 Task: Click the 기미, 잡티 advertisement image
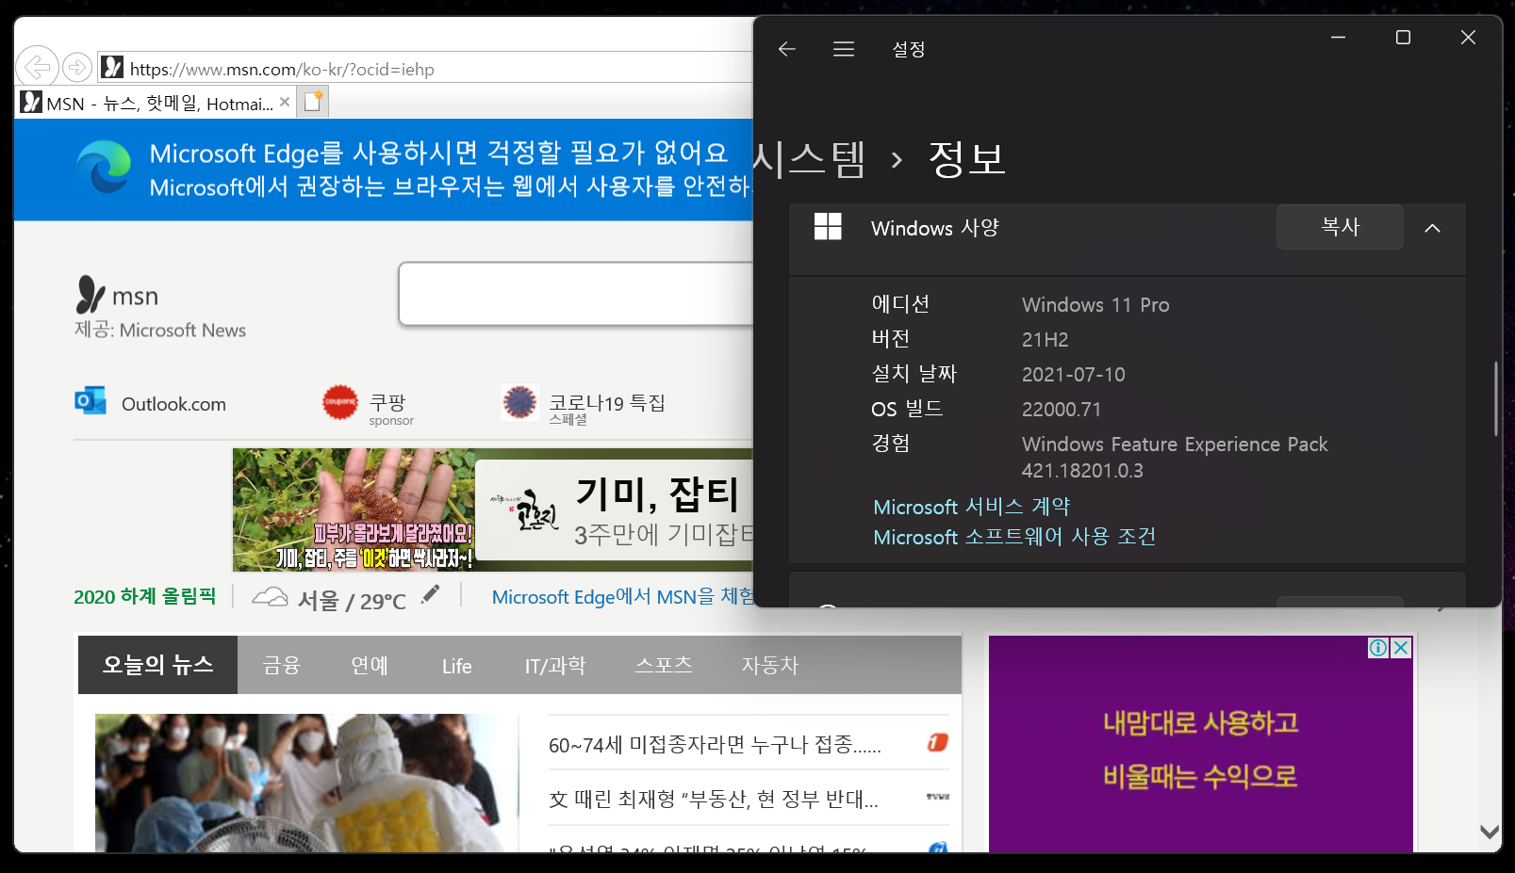(493, 509)
